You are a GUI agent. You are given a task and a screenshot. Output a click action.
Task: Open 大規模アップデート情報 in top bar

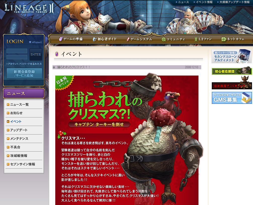click(234, 2)
